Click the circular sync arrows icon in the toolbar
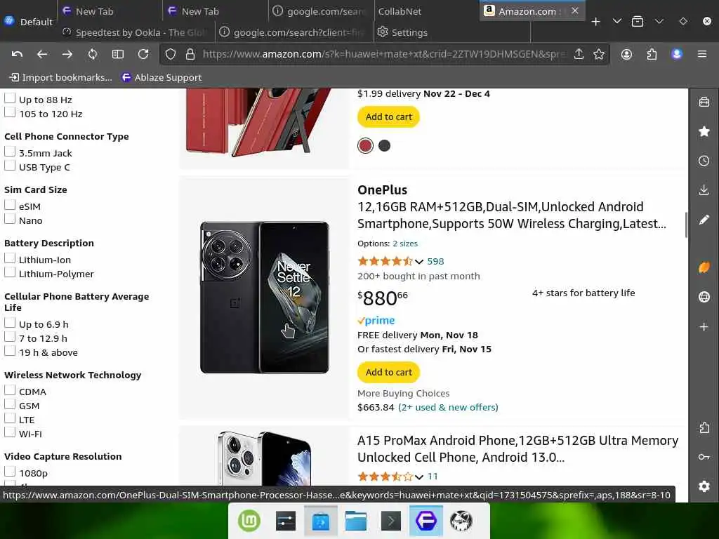The width and height of the screenshot is (719, 539). (93, 54)
